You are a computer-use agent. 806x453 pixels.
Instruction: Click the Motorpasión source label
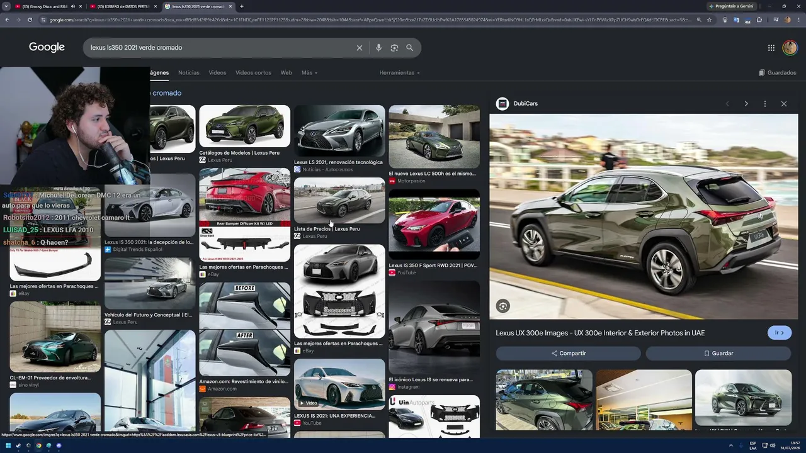(411, 181)
